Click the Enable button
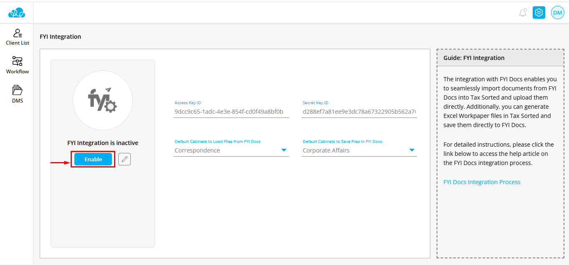This screenshot has height=265, width=569. 93,159
